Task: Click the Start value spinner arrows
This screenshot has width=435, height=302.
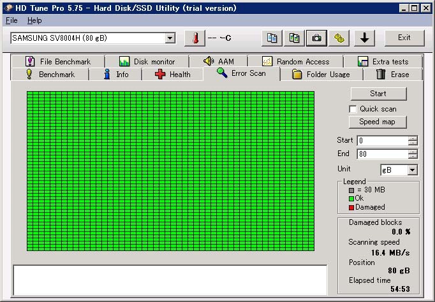Action: [413, 141]
